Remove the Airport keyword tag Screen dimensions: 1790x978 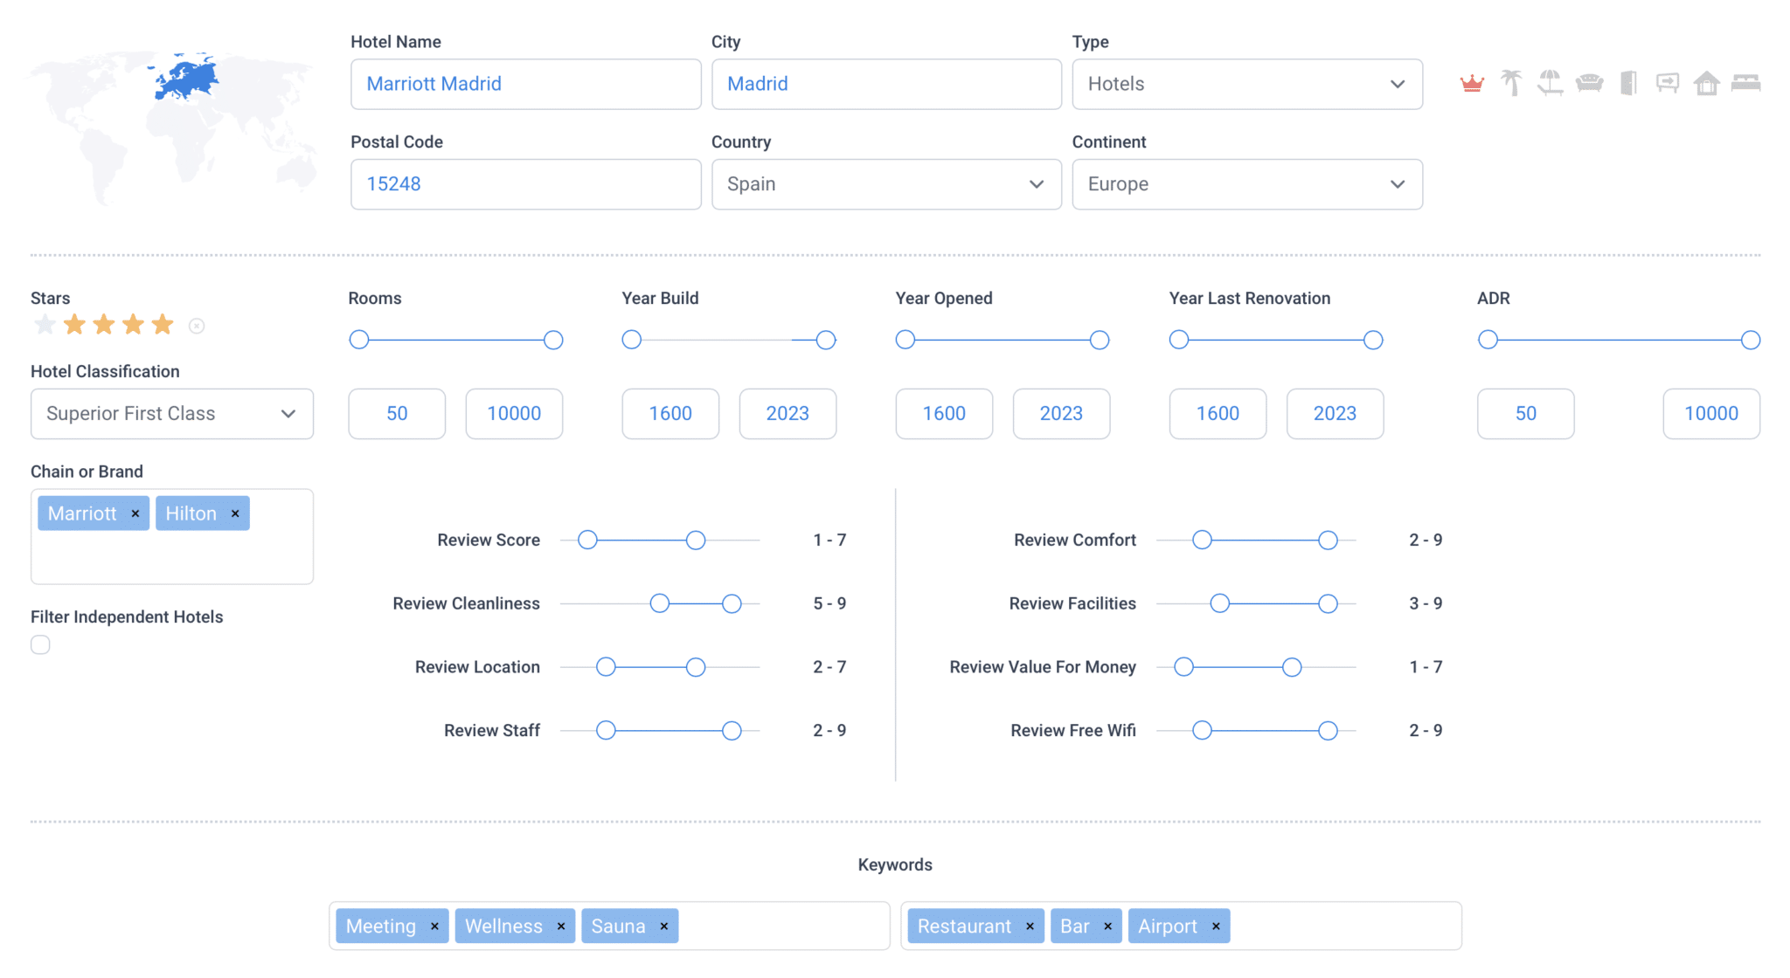[x=1215, y=926]
